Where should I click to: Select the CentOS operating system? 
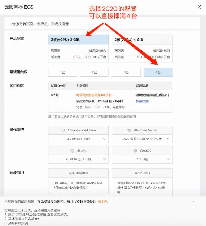(x=142, y=151)
